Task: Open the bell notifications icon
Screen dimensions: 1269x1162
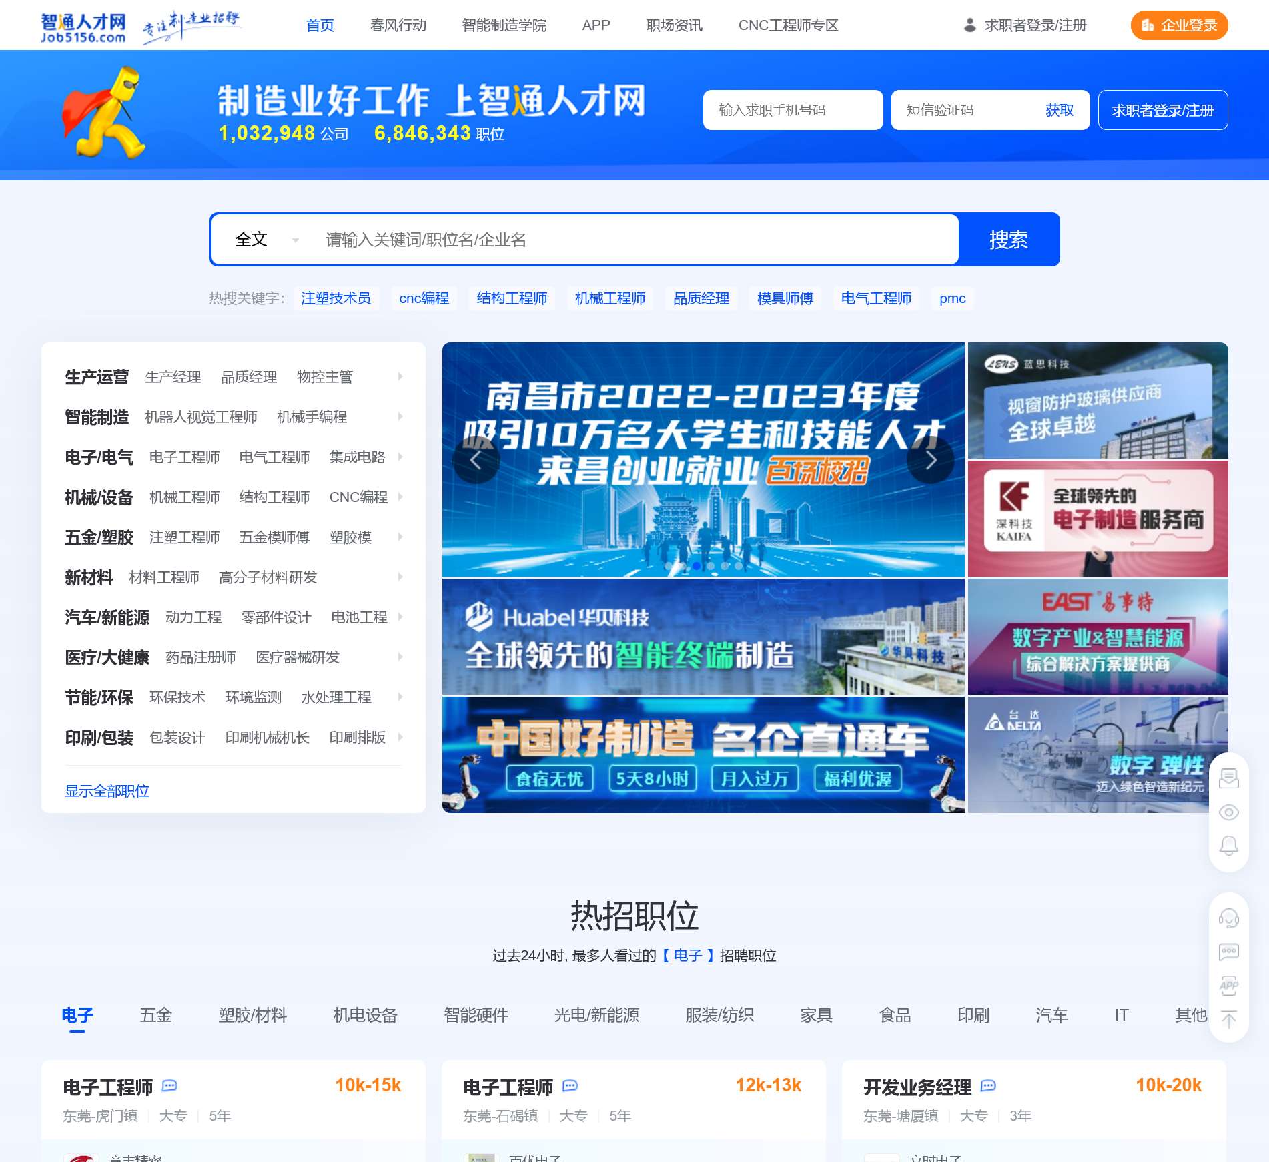Action: point(1229,846)
